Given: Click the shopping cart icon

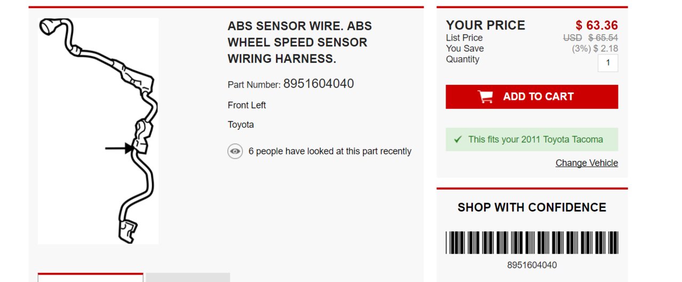Looking at the screenshot, I should (x=485, y=97).
